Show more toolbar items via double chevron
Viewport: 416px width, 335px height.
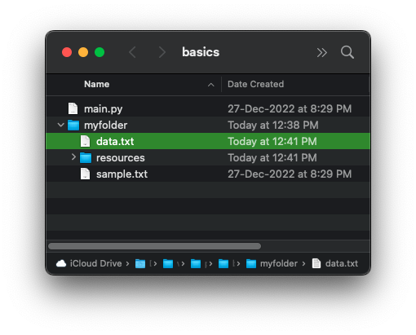coord(321,52)
